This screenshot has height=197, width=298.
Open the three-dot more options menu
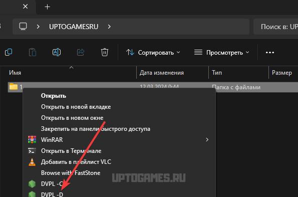coord(270,53)
